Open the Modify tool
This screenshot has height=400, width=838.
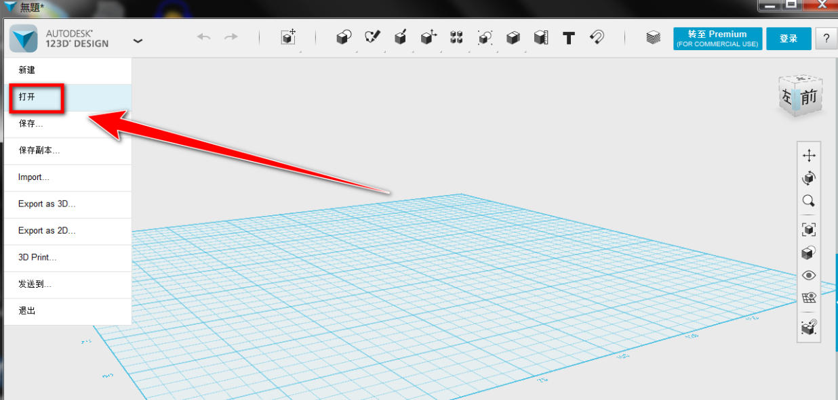click(428, 38)
